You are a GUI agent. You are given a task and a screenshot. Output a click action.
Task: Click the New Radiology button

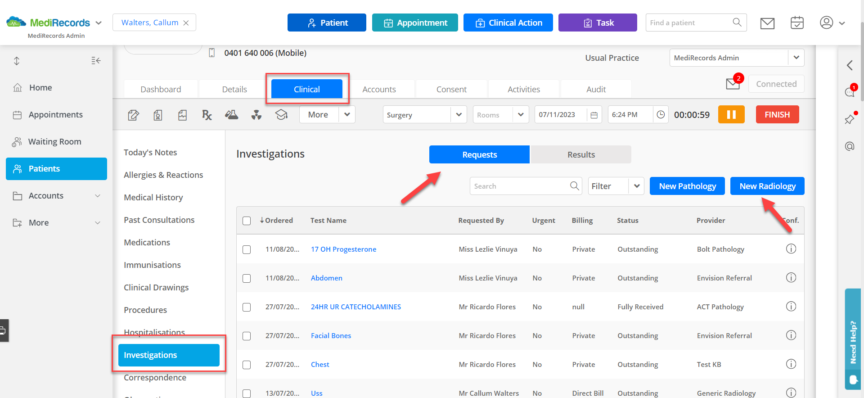click(x=767, y=186)
